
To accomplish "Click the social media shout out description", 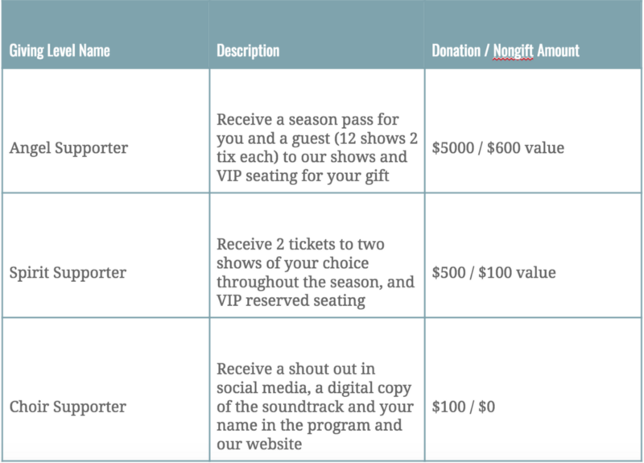I will point(315,407).
